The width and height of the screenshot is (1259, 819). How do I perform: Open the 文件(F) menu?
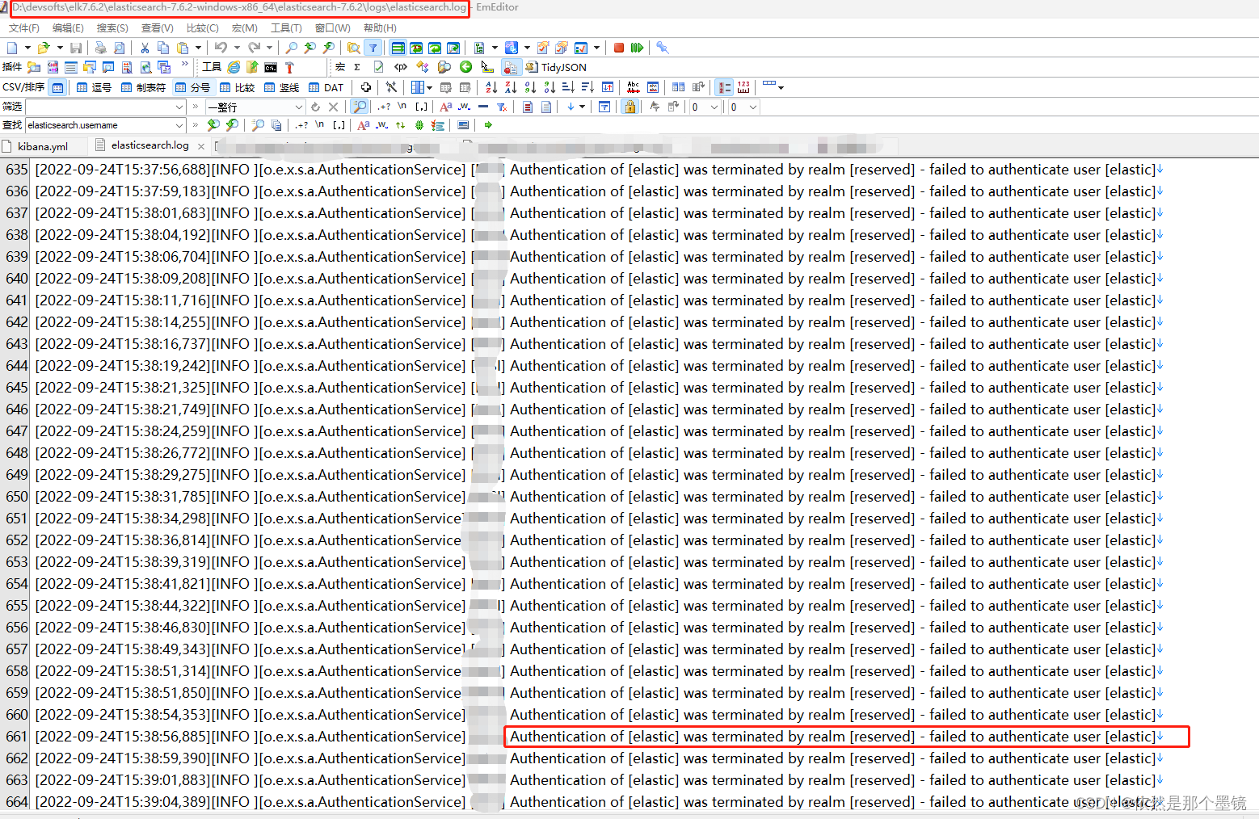coord(24,27)
